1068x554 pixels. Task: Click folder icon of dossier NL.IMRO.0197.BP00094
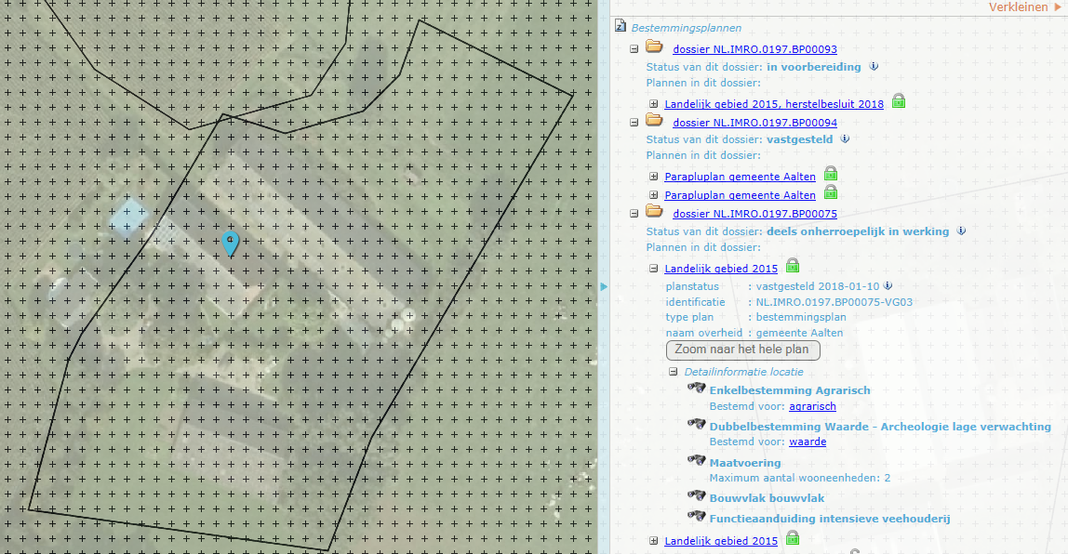(x=654, y=120)
